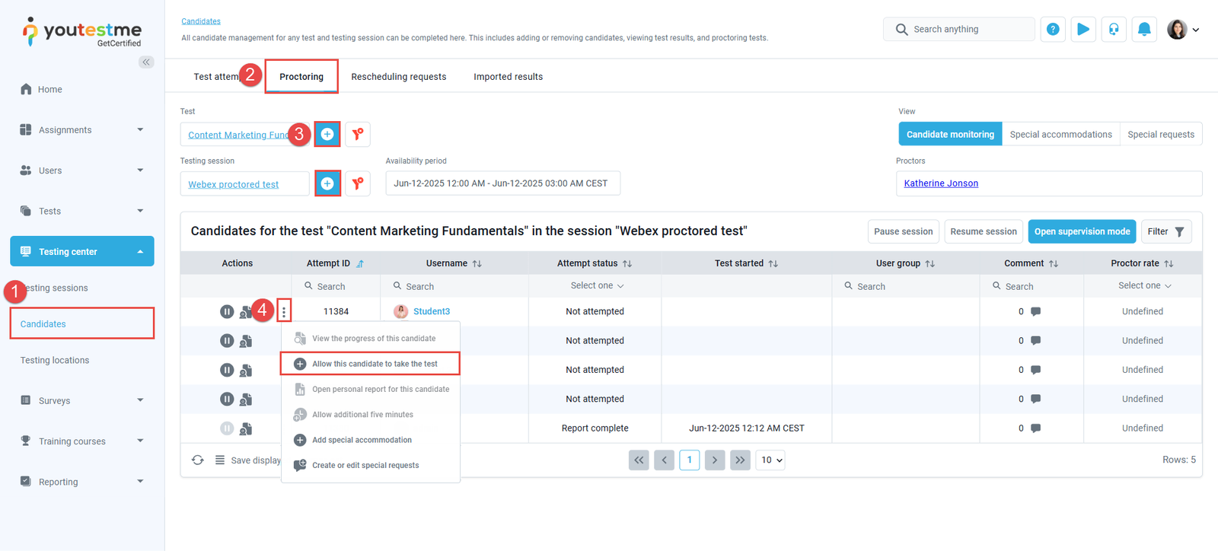This screenshot has width=1218, height=551.
Task: Pause the attempt for Student3 row
Action: (x=227, y=311)
